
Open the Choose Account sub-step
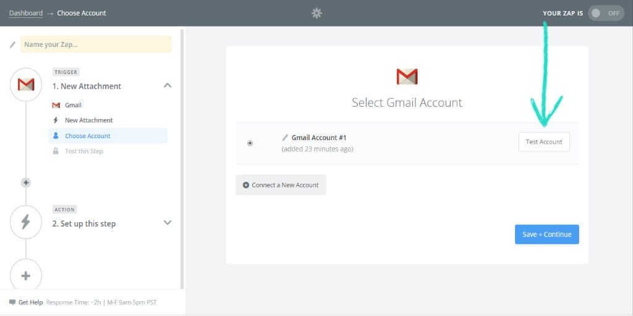[x=108, y=136]
